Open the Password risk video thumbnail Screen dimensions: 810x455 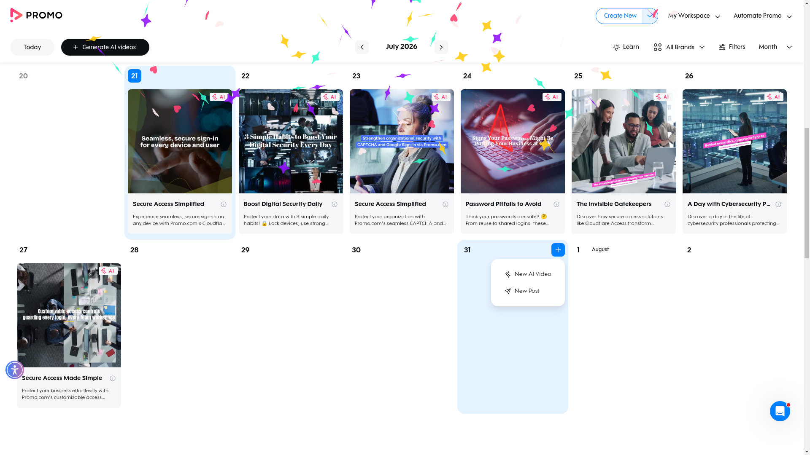(513, 141)
